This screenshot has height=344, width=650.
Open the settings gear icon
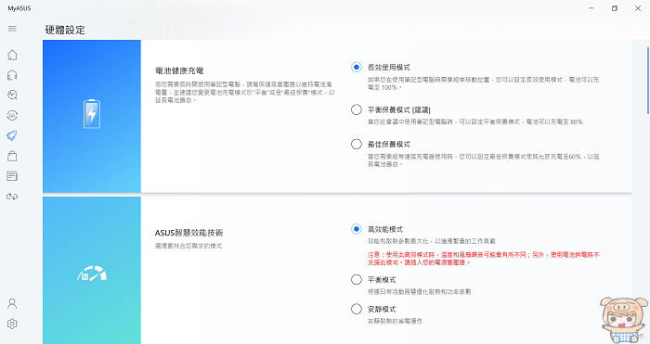coord(12,324)
